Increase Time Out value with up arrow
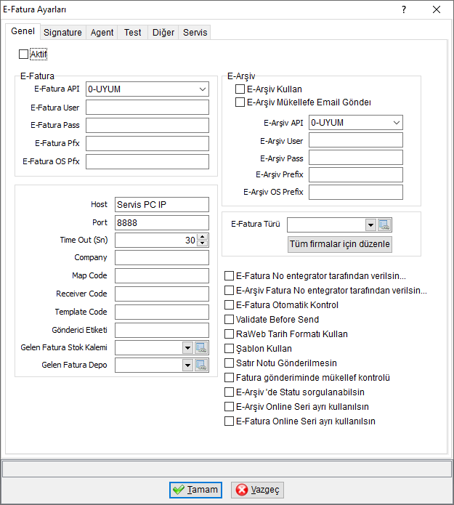This screenshot has width=454, height=505. coord(202,237)
